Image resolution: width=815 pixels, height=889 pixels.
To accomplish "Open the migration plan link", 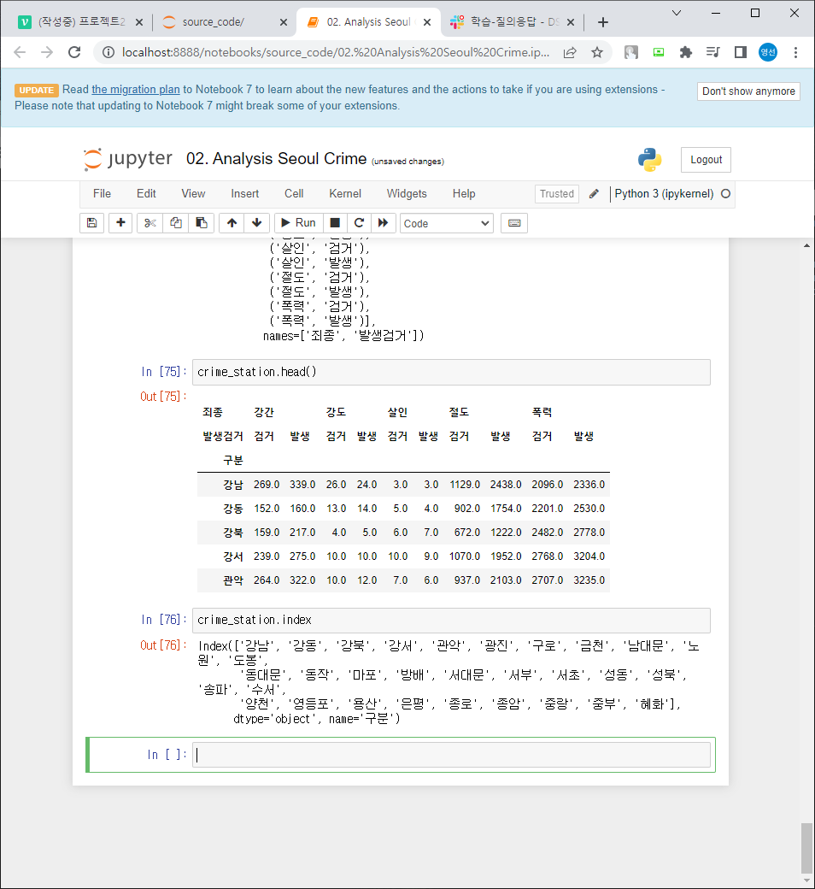I will pos(136,90).
